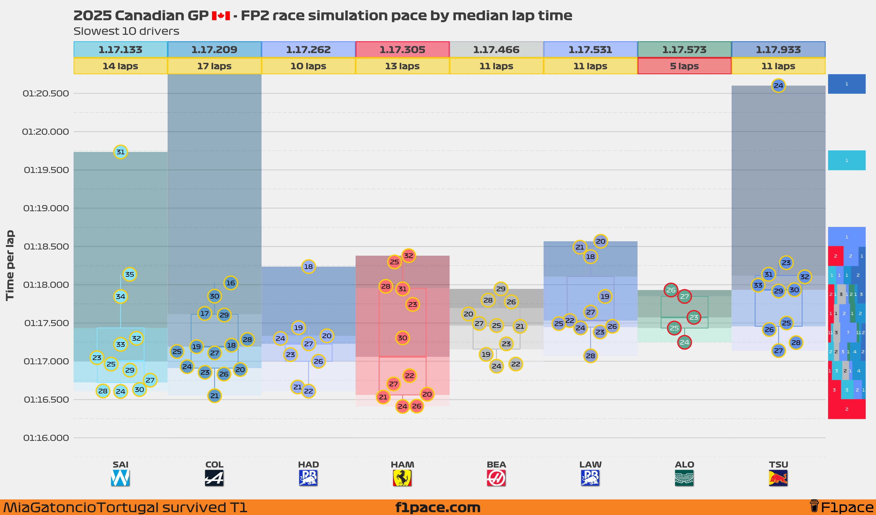Click LAW lap 28 marker
The height and width of the screenshot is (515, 876).
pos(590,356)
